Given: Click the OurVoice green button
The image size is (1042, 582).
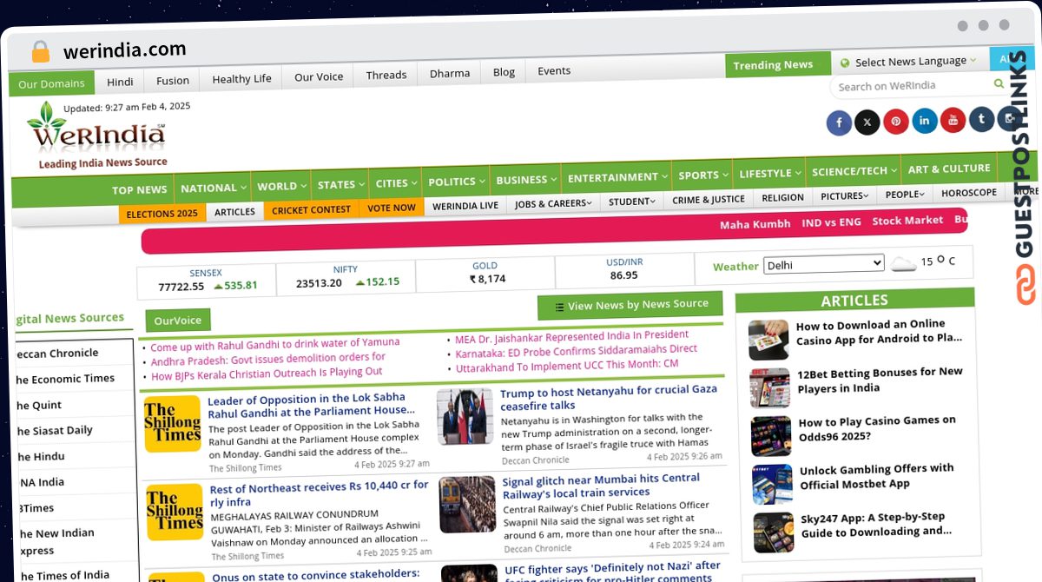Looking at the screenshot, I should pos(177,321).
